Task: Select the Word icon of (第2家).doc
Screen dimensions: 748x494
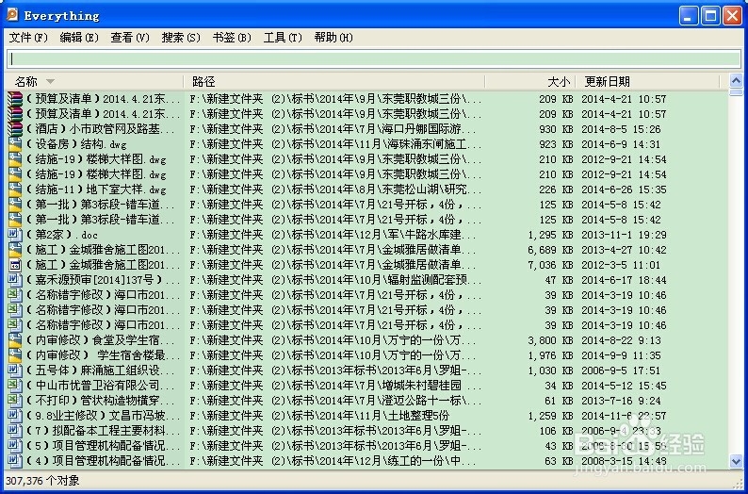Action: pyautogui.click(x=15, y=235)
